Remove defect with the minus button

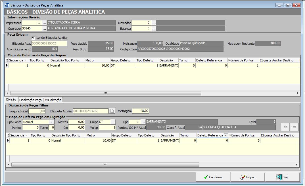coord(294,127)
